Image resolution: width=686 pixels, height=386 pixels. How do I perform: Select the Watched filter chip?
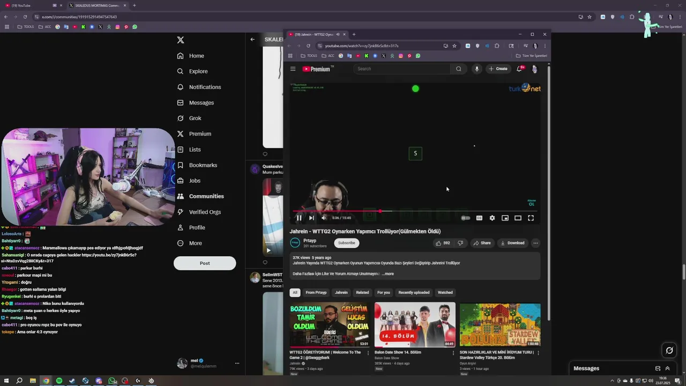click(445, 293)
